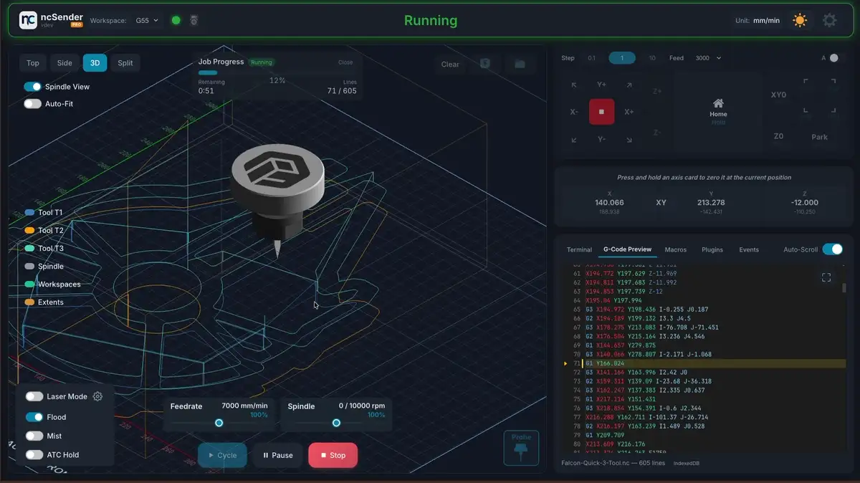The height and width of the screenshot is (483, 860).
Task: Expand G-Code preview to fullscreen
Action: point(826,277)
